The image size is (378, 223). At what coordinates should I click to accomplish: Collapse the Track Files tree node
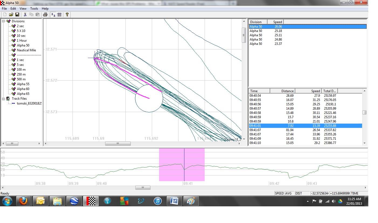coord(3,99)
